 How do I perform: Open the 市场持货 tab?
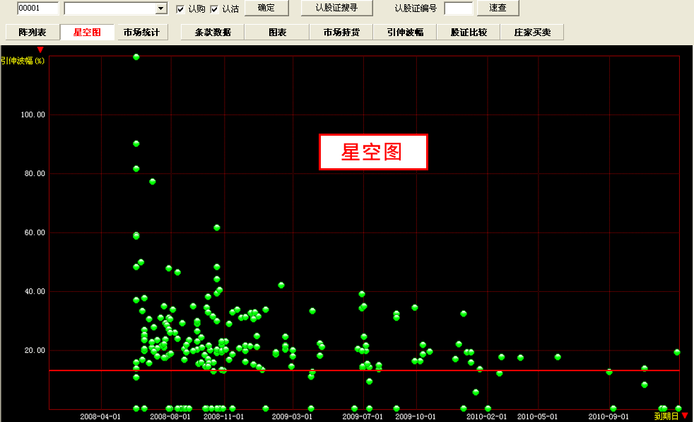[341, 33]
